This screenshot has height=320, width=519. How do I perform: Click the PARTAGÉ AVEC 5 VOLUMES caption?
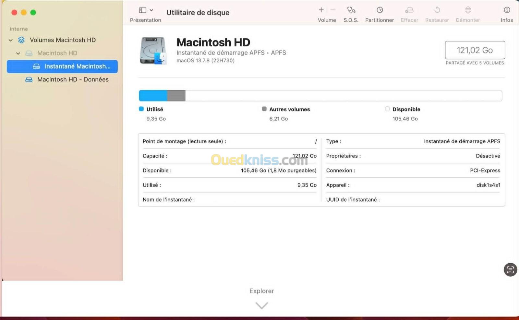tap(475, 63)
